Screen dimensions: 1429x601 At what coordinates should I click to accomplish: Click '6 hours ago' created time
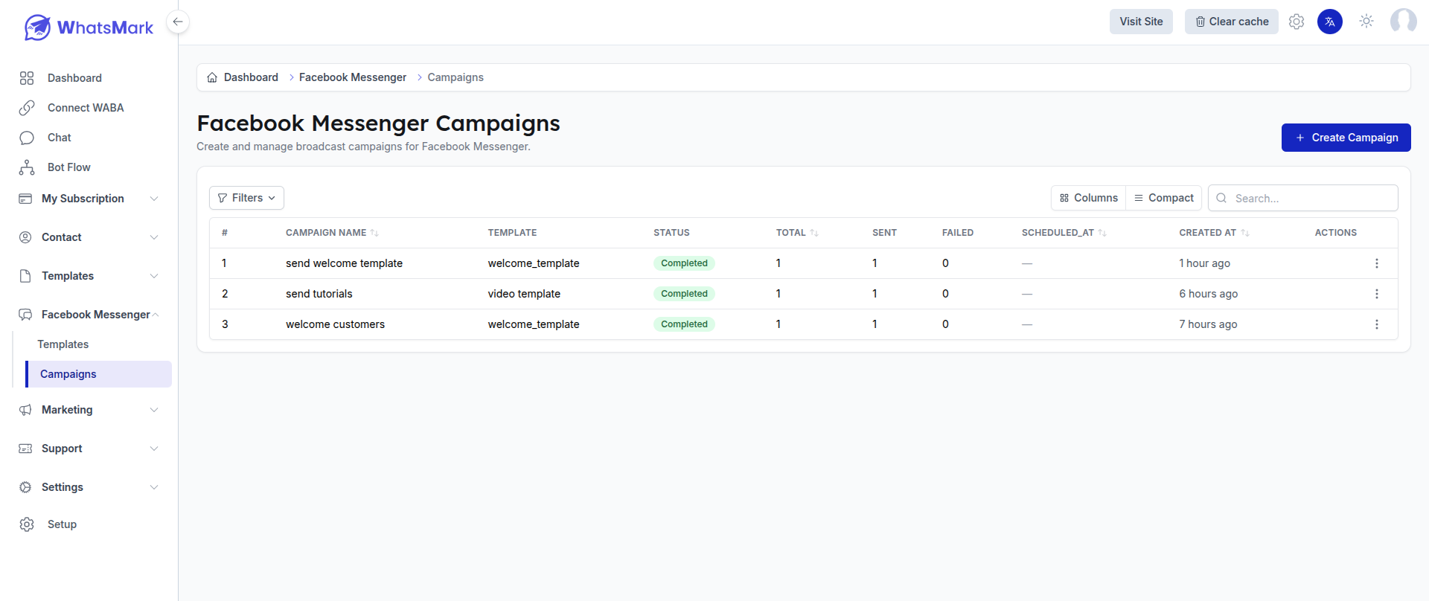[x=1209, y=294]
